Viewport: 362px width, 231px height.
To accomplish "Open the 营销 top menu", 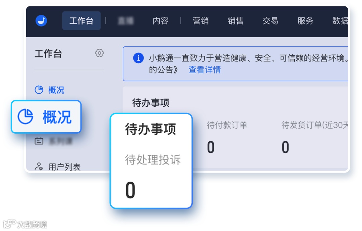I will click(201, 21).
